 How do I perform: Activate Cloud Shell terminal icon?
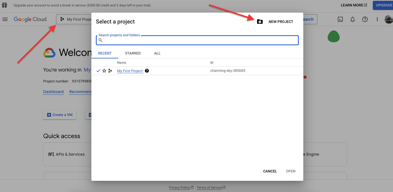[x=340, y=19]
